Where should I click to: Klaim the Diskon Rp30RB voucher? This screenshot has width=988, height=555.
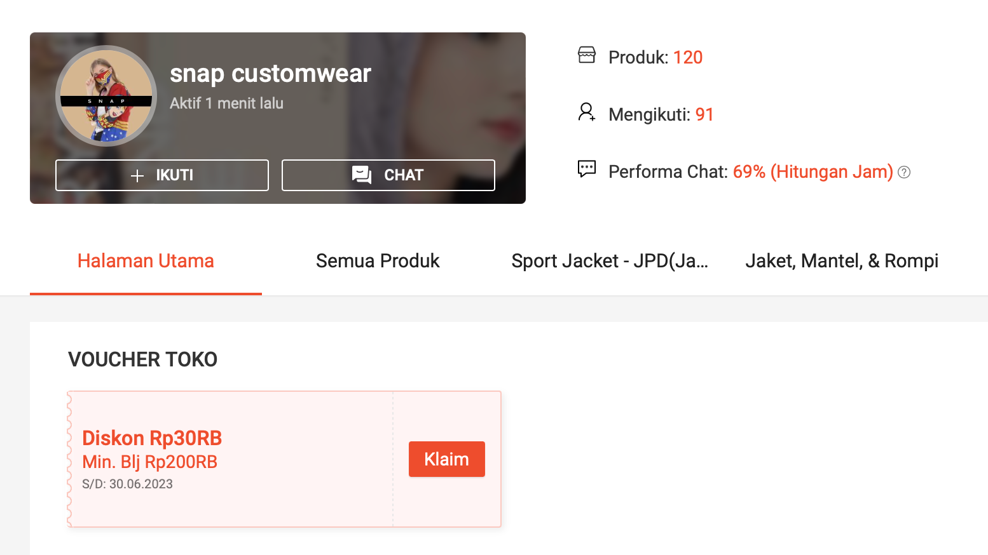(446, 458)
